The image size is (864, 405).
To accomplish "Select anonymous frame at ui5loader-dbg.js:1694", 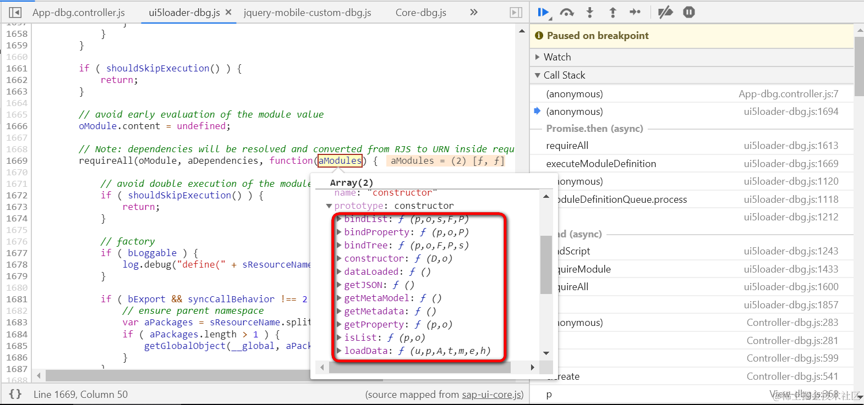I will coord(692,112).
